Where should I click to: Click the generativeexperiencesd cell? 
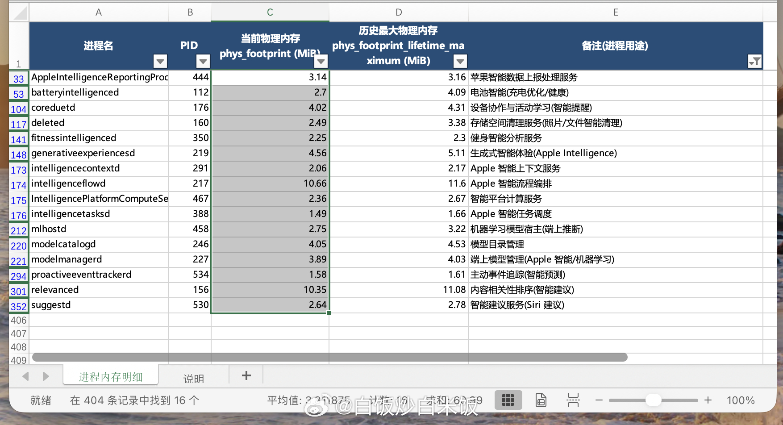(99, 154)
